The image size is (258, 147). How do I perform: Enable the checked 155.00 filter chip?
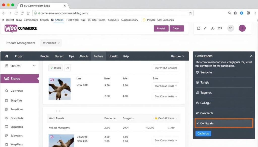(x=55, y=68)
